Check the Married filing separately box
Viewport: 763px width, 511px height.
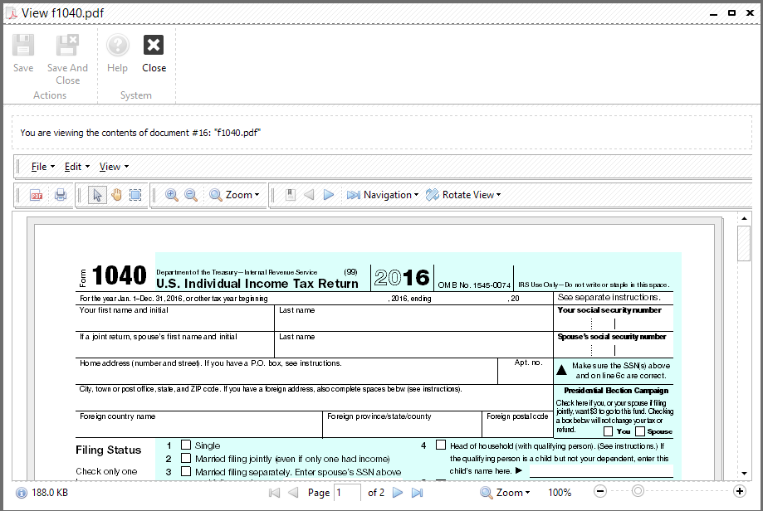186,471
